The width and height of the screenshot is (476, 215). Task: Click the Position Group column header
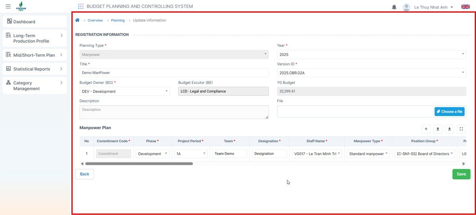point(425,141)
